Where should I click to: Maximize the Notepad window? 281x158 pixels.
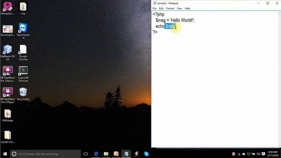click(x=267, y=3)
